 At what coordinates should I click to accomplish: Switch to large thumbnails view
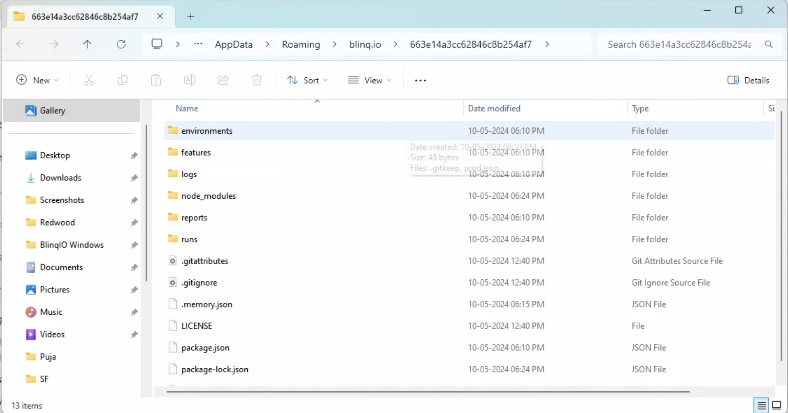776,405
